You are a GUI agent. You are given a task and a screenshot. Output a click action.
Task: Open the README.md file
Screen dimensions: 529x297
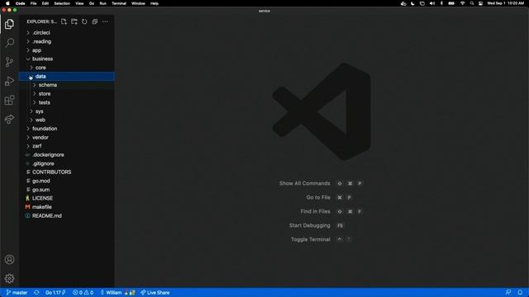tap(67, 215)
